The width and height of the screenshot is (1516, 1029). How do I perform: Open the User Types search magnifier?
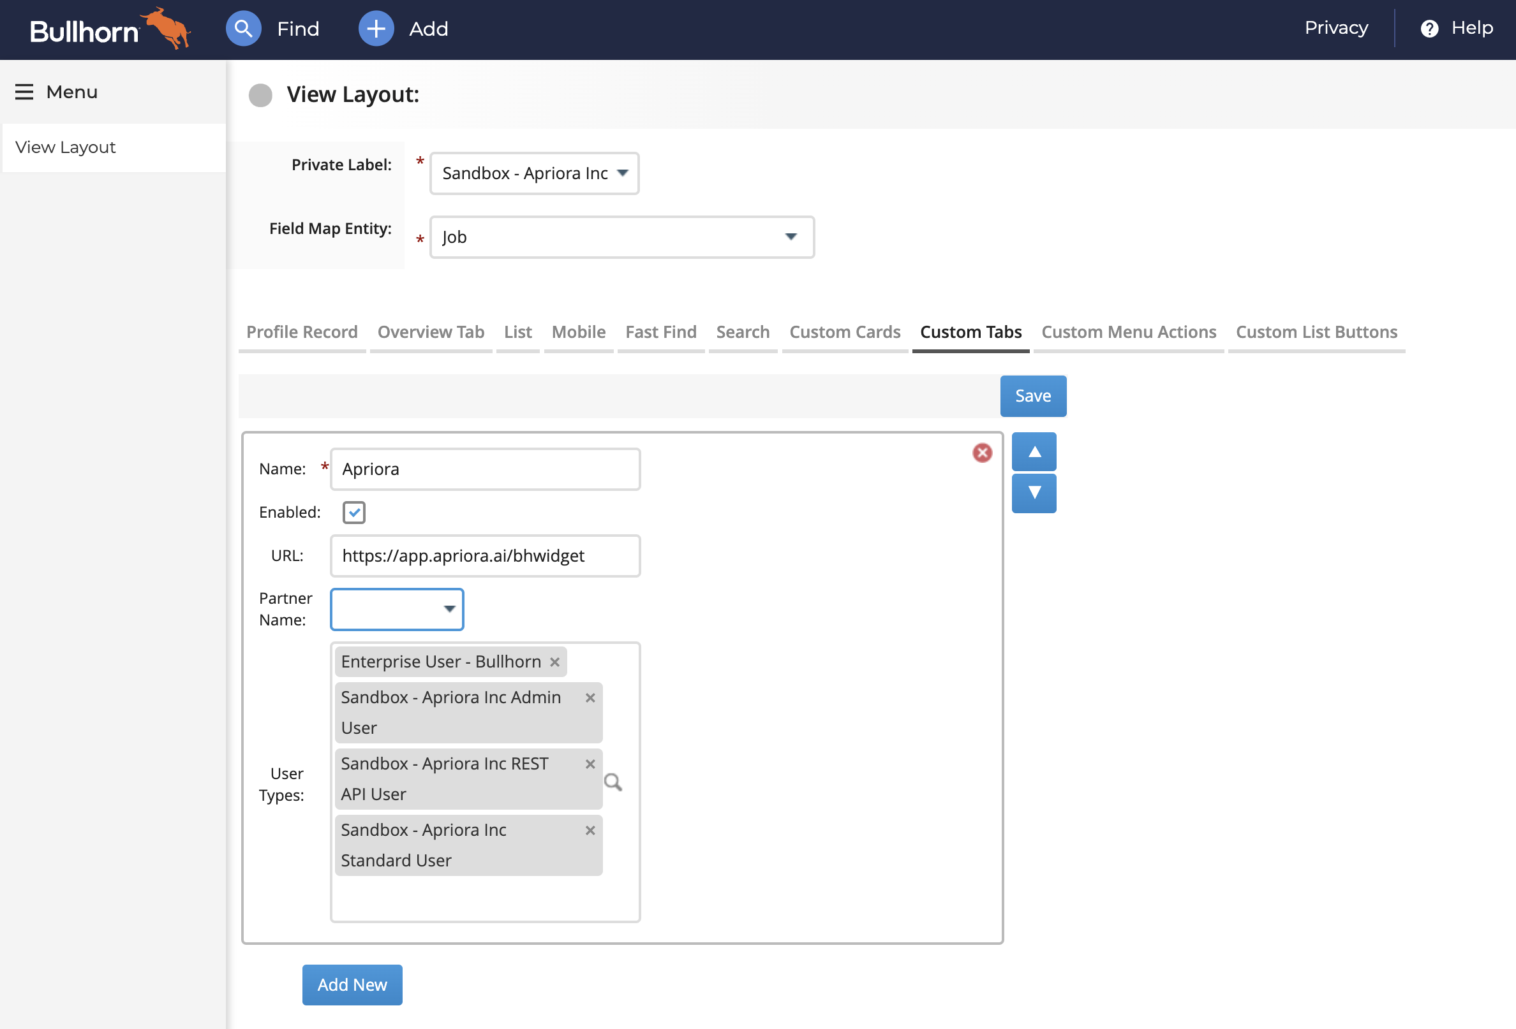coord(613,782)
